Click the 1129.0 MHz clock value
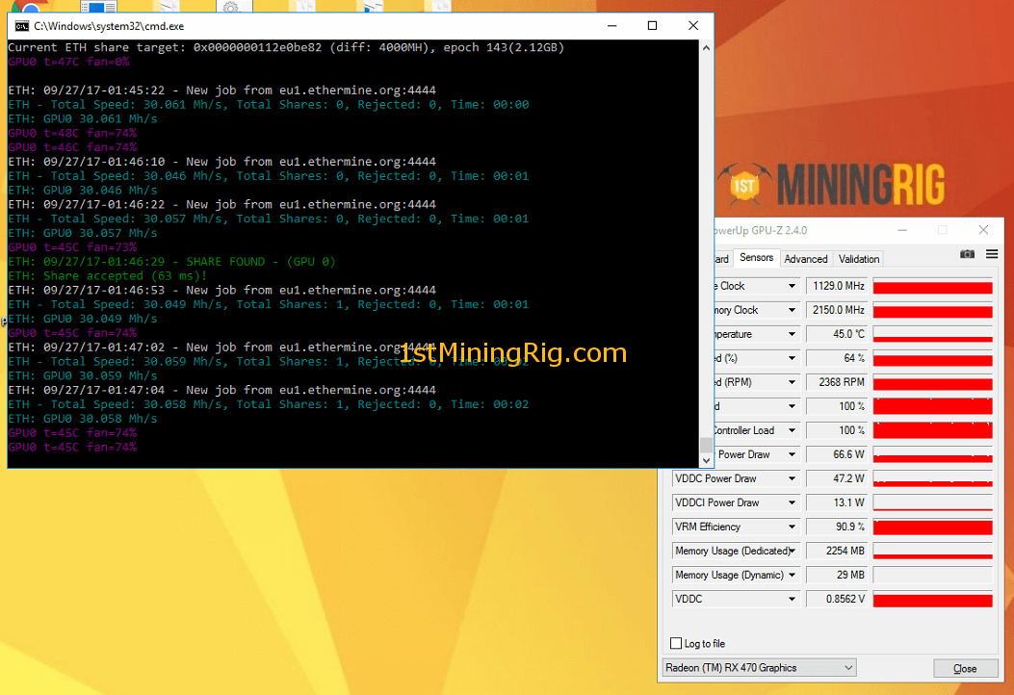This screenshot has width=1014, height=695. click(837, 286)
